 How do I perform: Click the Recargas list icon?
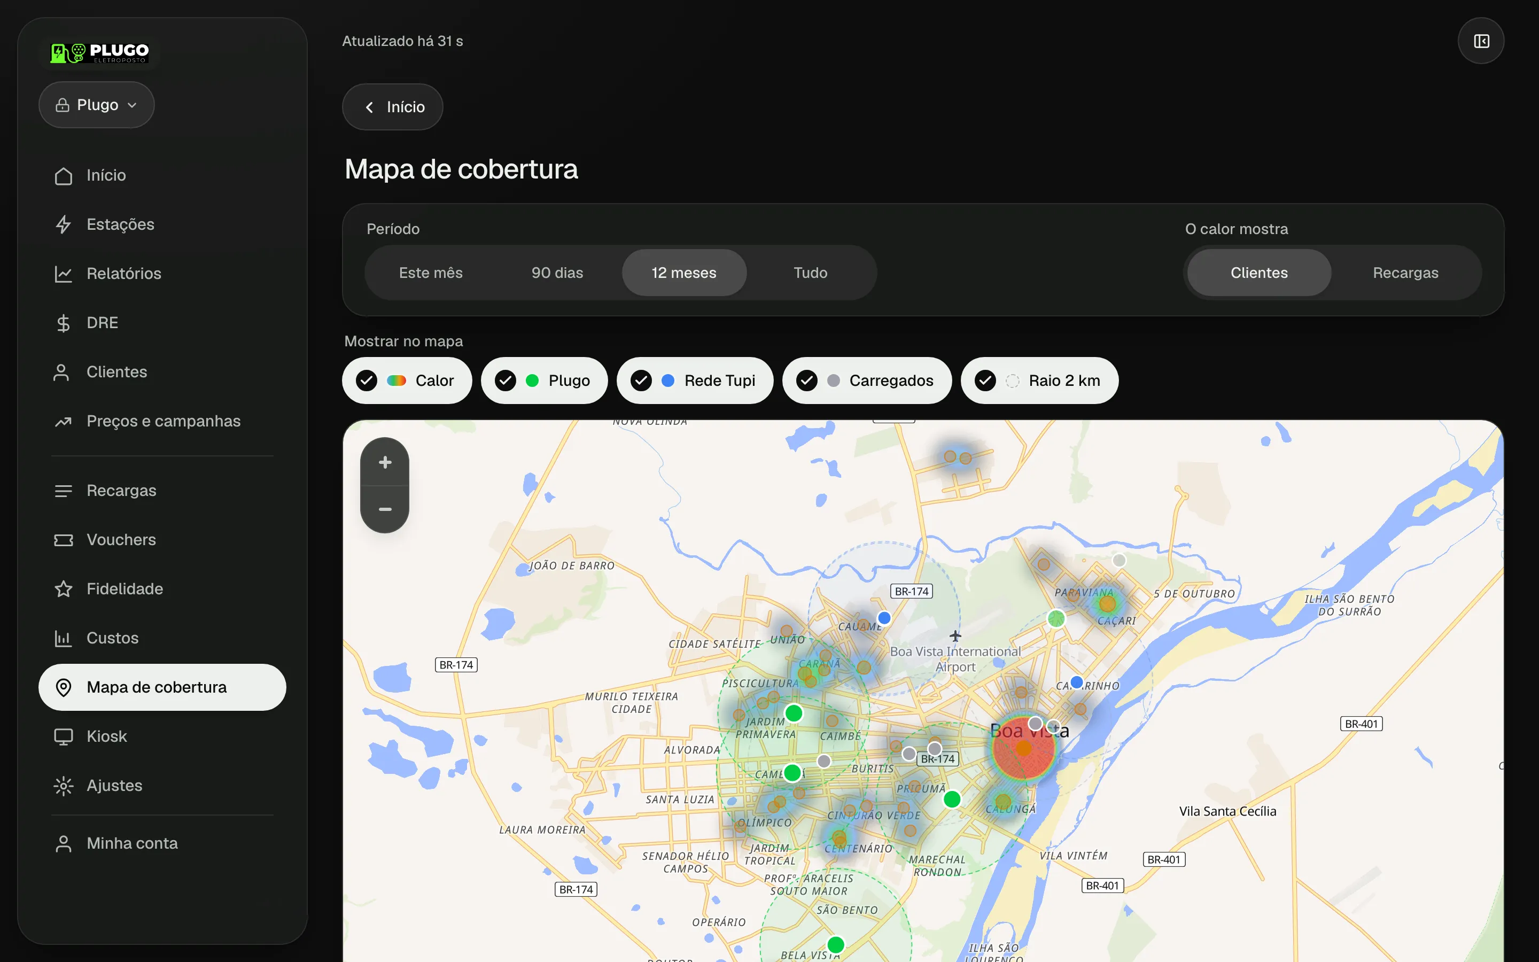click(x=63, y=491)
